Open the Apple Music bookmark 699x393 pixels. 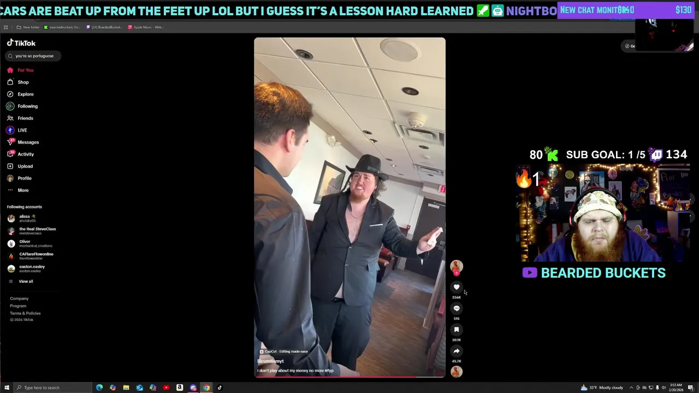145,27
